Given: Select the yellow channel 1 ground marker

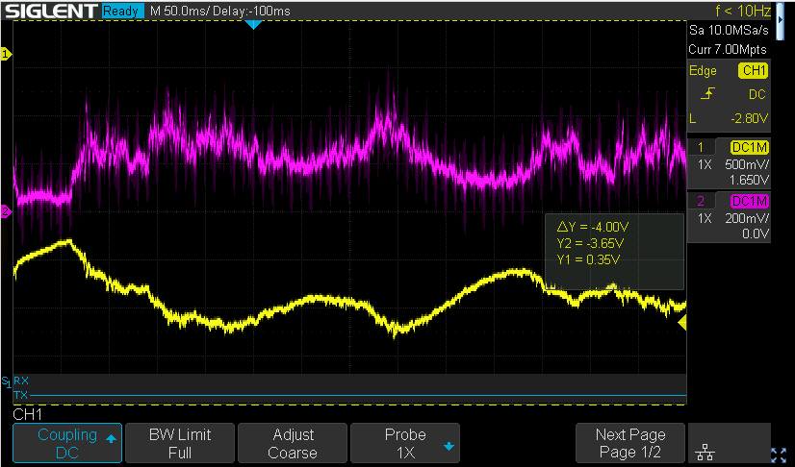Looking at the screenshot, I should click(6, 56).
